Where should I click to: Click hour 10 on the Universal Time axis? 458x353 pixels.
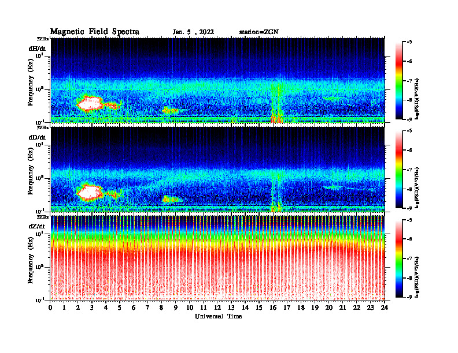coord(190,307)
